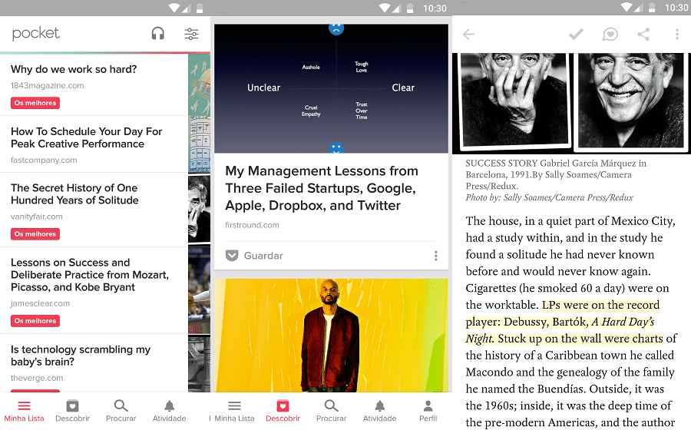Open 'The Secret History of One Hundred Years' article
The height and width of the screenshot is (430, 691).
(x=74, y=193)
